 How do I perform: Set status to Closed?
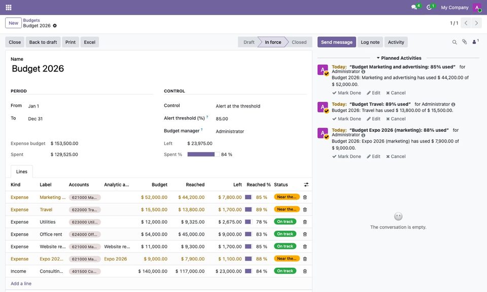299,42
